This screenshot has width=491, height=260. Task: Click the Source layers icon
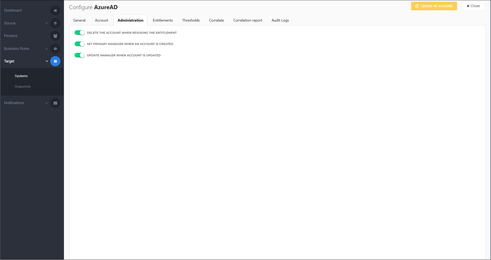(55, 23)
